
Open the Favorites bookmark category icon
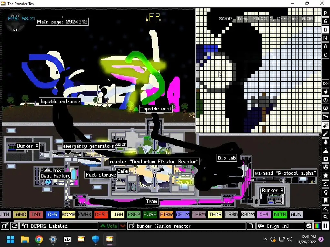click(x=325, y=201)
